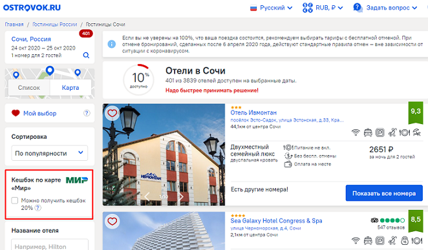Screen dimensions: 428x250
Task: Click help question mark beside Мой выбор
Action: [87, 113]
